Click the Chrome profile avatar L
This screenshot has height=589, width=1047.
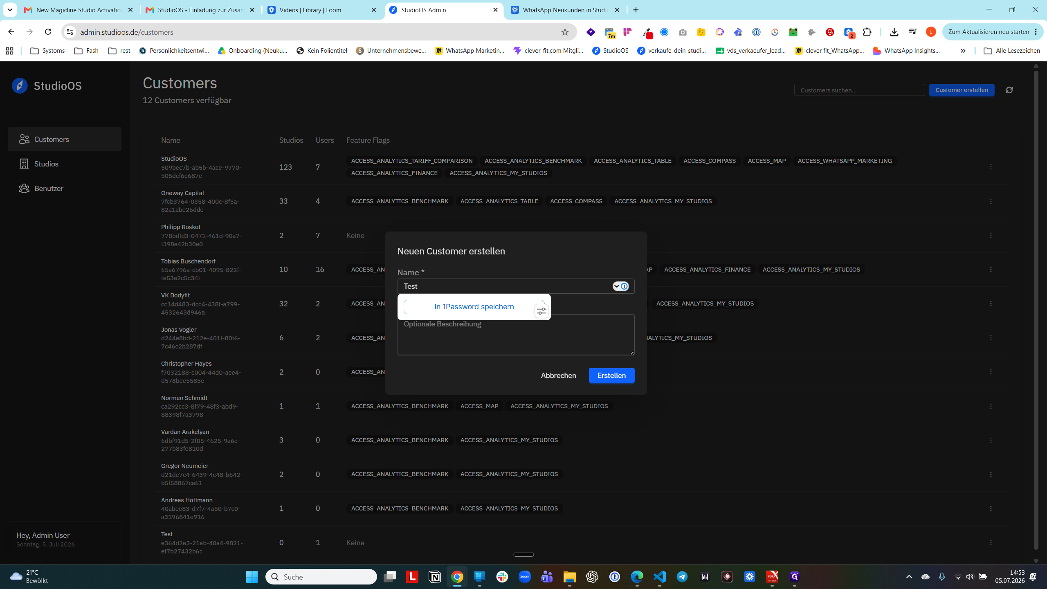point(931,32)
